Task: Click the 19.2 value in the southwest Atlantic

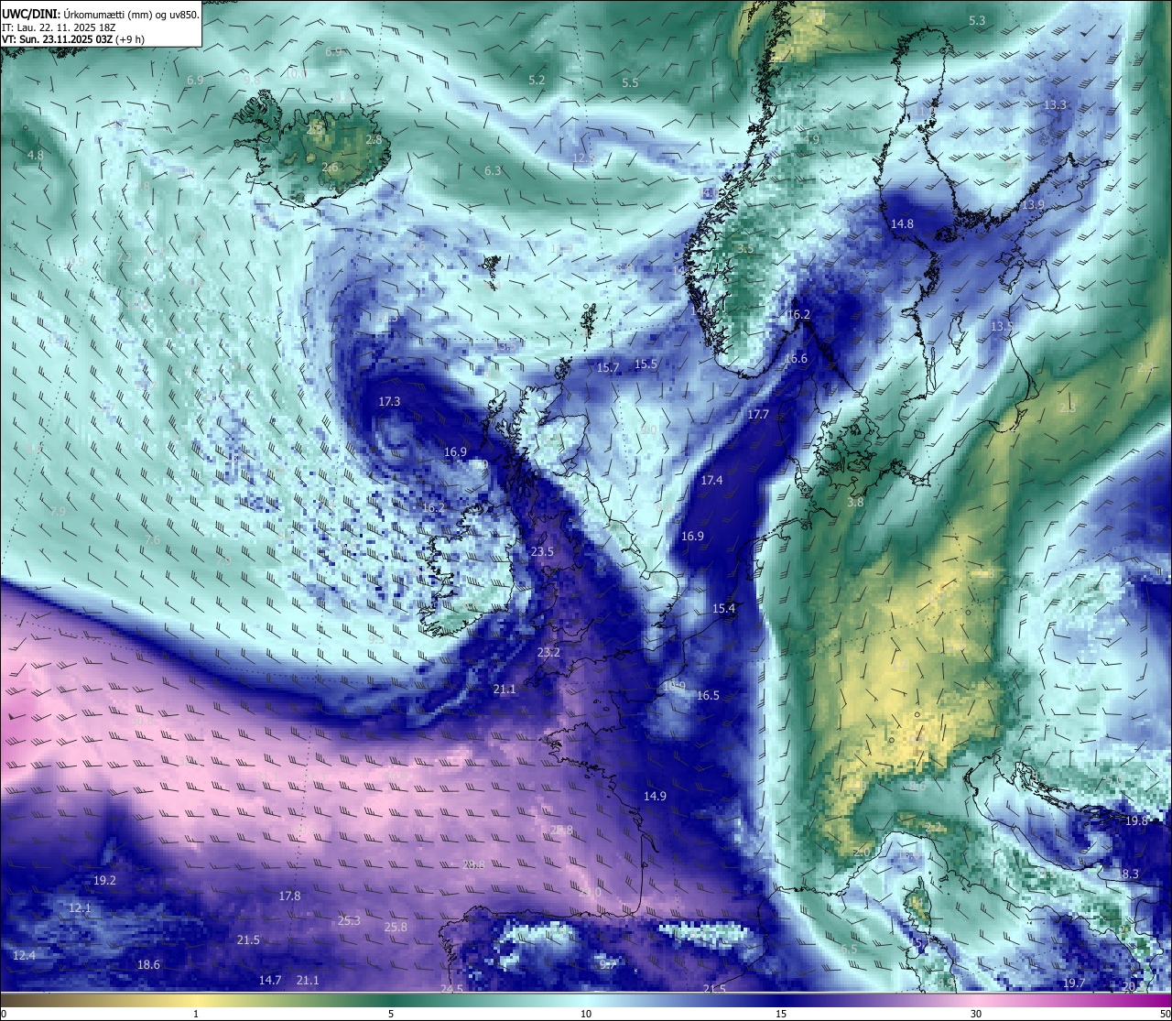Action: pyautogui.click(x=104, y=881)
